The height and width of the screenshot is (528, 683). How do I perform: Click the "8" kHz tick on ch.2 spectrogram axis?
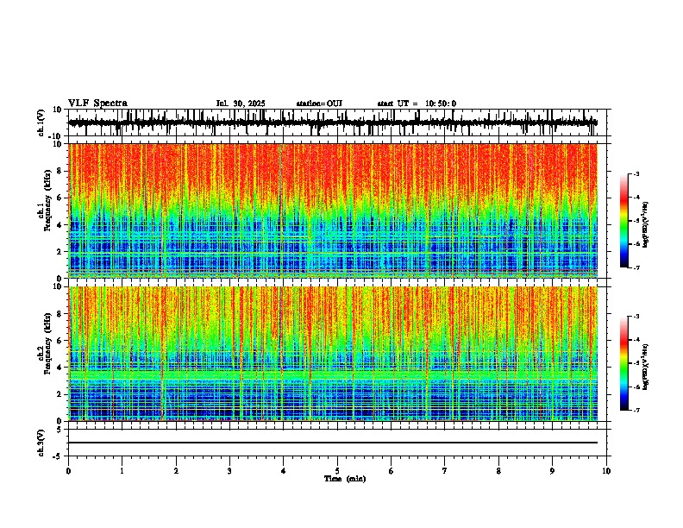(60, 314)
